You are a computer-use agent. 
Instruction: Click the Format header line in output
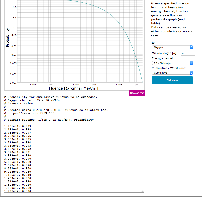coord(49,120)
